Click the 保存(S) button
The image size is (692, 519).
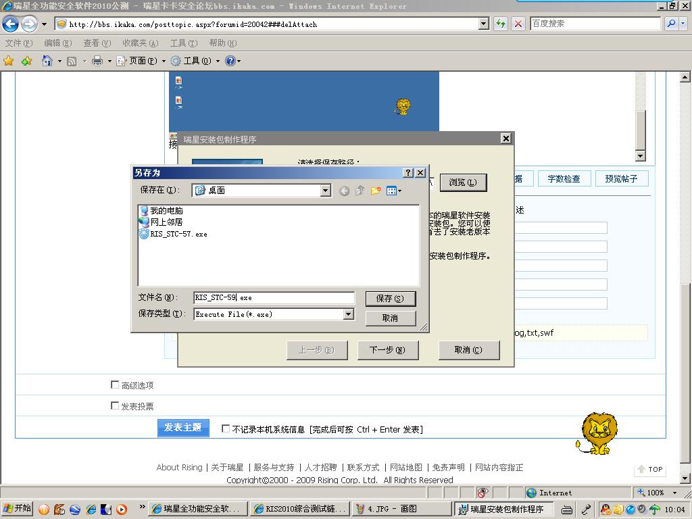click(x=390, y=298)
